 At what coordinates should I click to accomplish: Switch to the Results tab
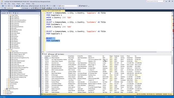(45, 54)
